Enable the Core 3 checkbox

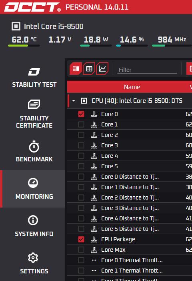[x=81, y=145]
